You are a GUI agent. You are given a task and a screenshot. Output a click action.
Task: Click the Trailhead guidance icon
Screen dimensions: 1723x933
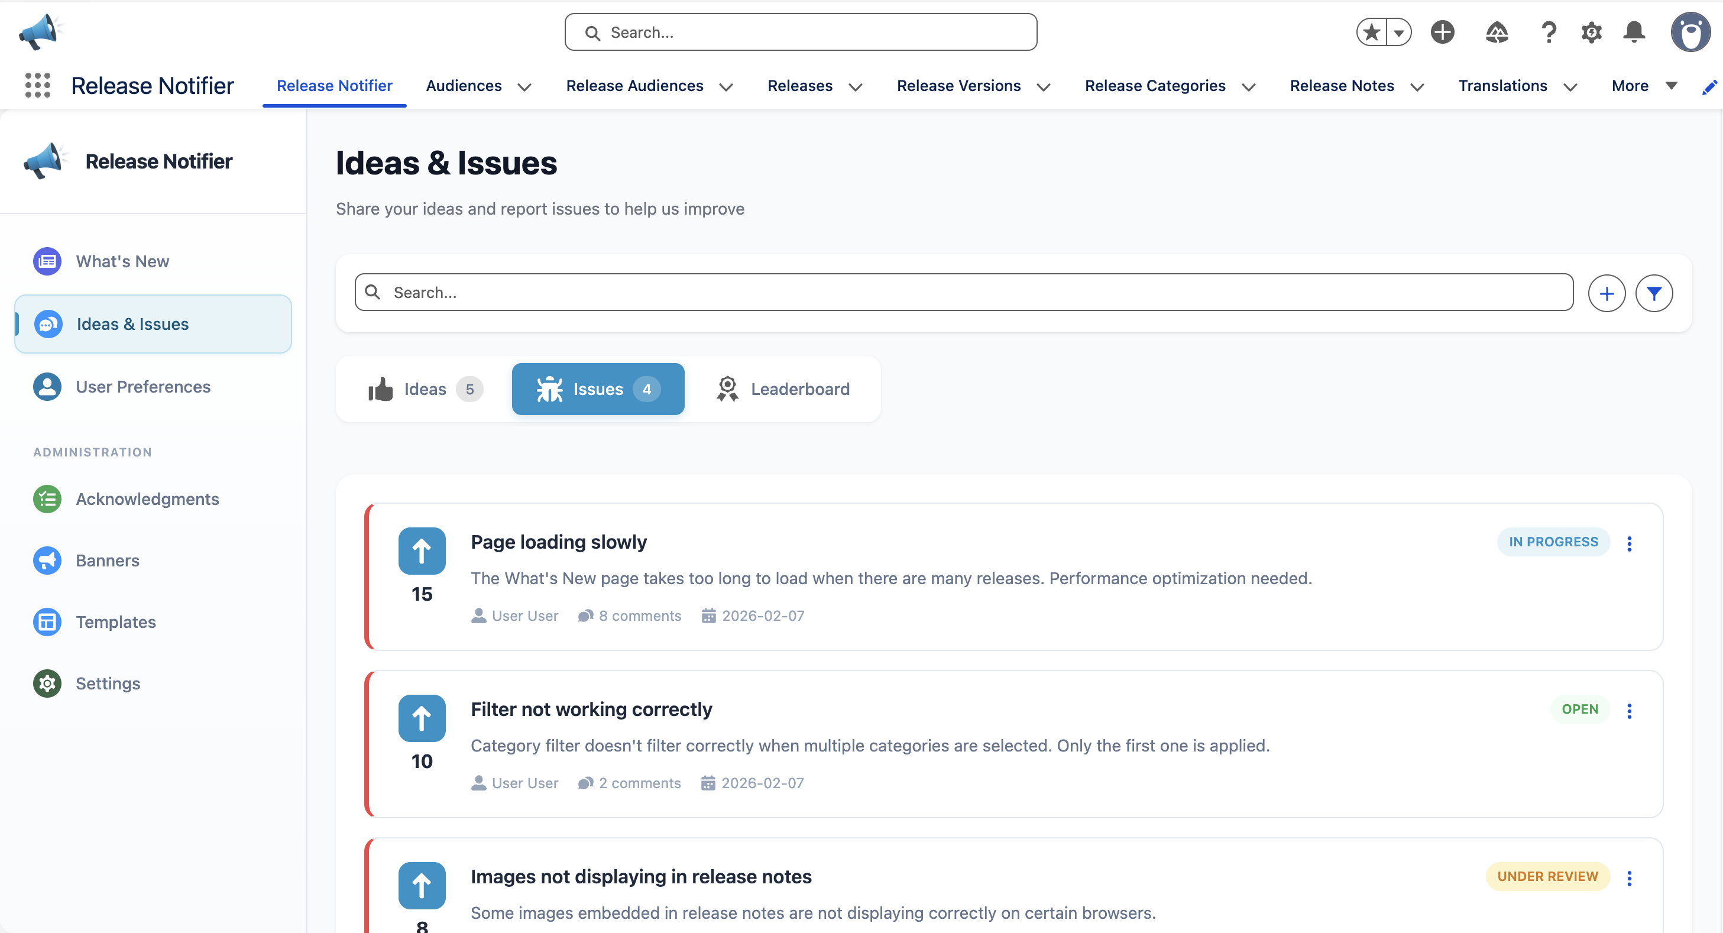tap(1497, 32)
